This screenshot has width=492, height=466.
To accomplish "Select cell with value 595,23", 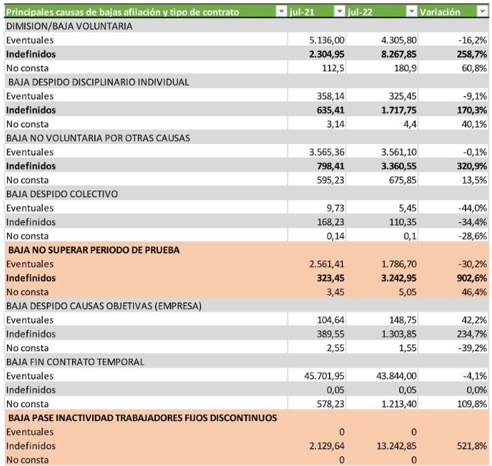I will click(x=317, y=180).
